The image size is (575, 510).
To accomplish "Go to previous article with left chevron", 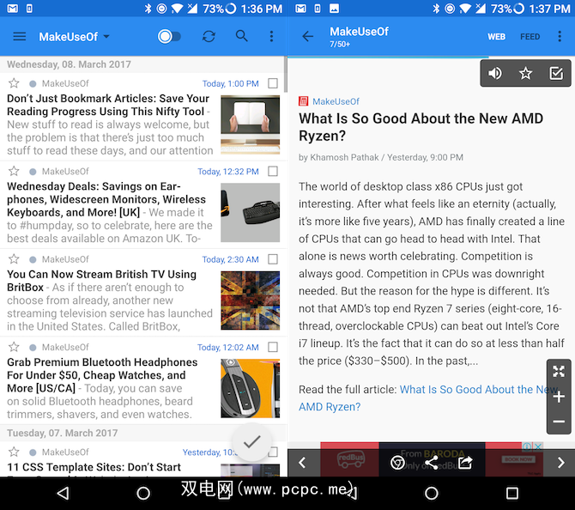I will [302, 463].
